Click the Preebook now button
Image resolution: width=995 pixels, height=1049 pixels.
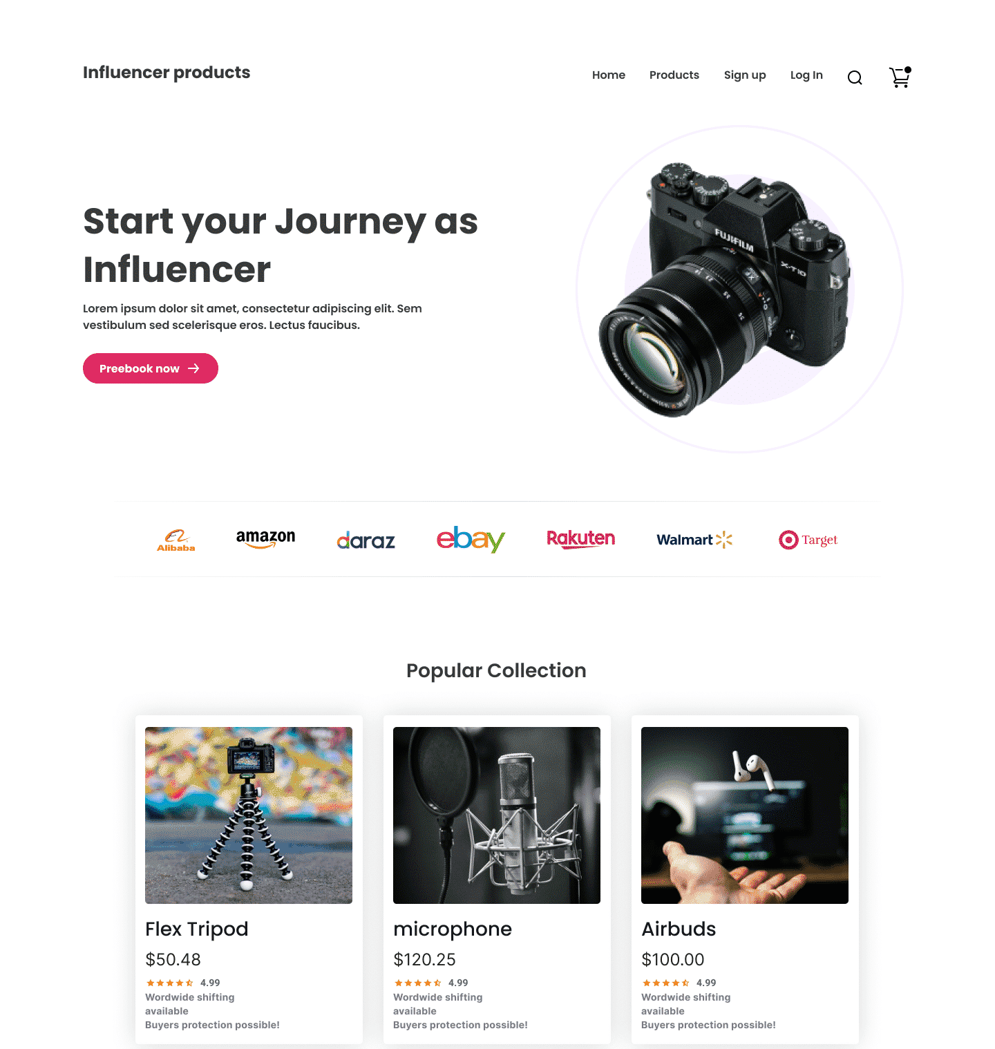tap(151, 368)
